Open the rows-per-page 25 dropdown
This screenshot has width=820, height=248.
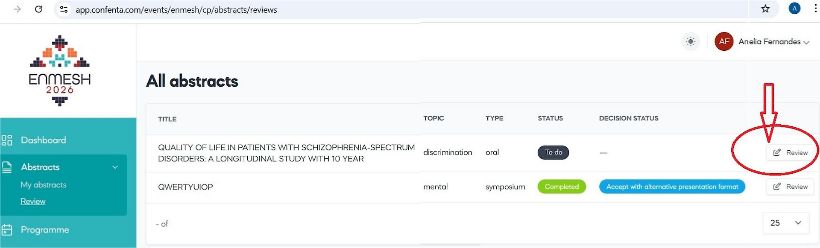[786, 223]
